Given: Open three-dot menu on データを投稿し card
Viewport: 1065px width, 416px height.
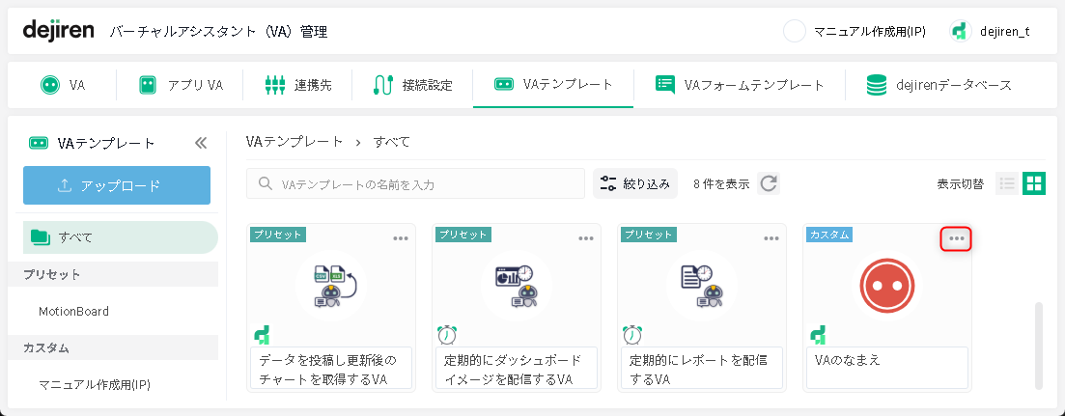Looking at the screenshot, I should pyautogui.click(x=401, y=238).
